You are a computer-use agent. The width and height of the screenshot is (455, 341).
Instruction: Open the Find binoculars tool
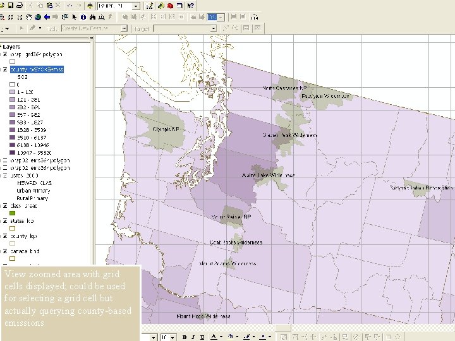92,17
